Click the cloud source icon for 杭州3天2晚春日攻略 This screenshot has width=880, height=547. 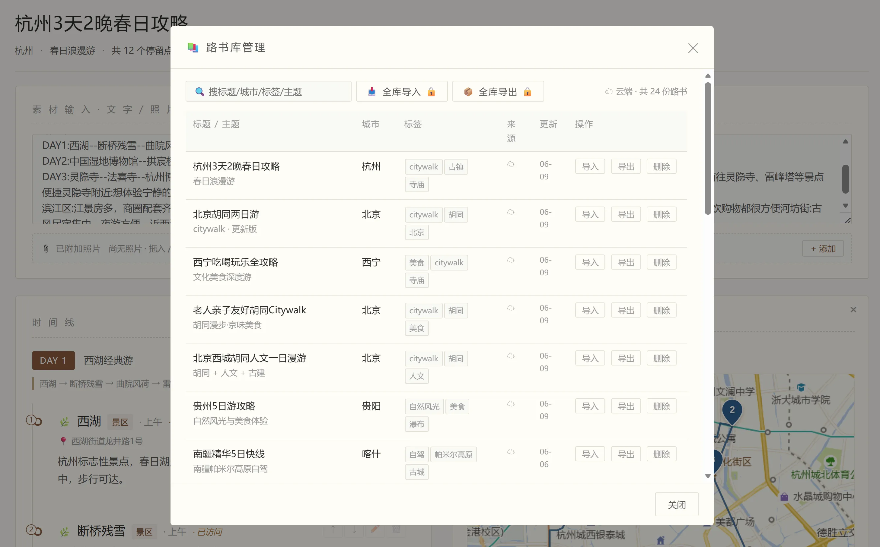tap(510, 164)
